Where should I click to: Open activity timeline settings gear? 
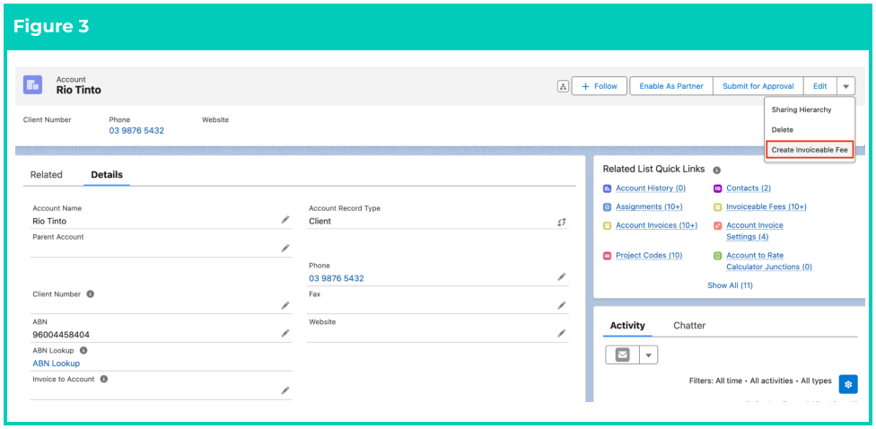click(848, 384)
